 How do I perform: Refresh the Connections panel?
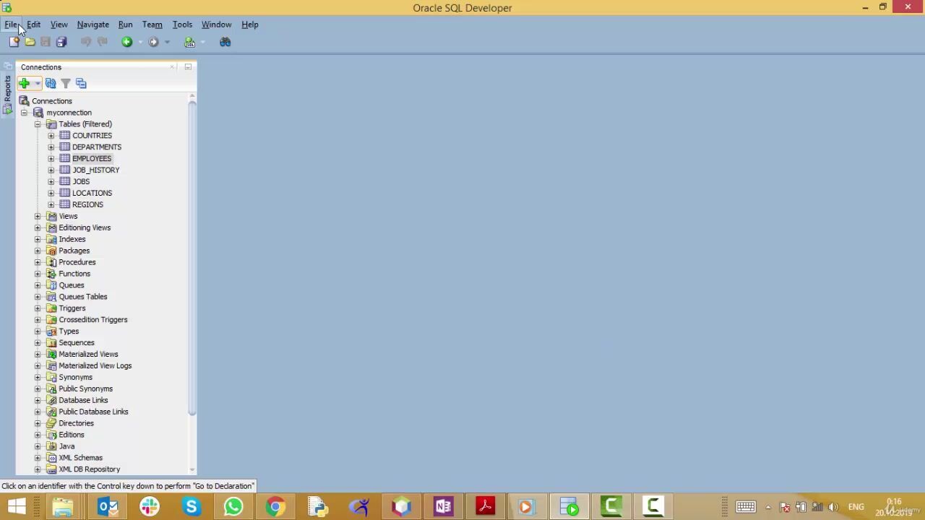51,84
